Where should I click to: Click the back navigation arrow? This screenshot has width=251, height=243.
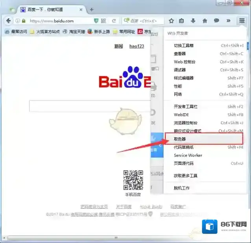tap(8, 21)
